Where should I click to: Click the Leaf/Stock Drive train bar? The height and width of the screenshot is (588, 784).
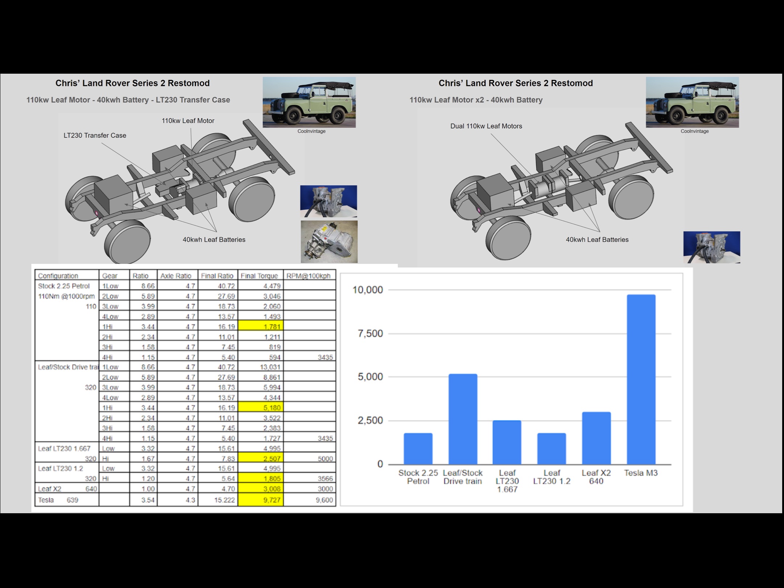462,419
